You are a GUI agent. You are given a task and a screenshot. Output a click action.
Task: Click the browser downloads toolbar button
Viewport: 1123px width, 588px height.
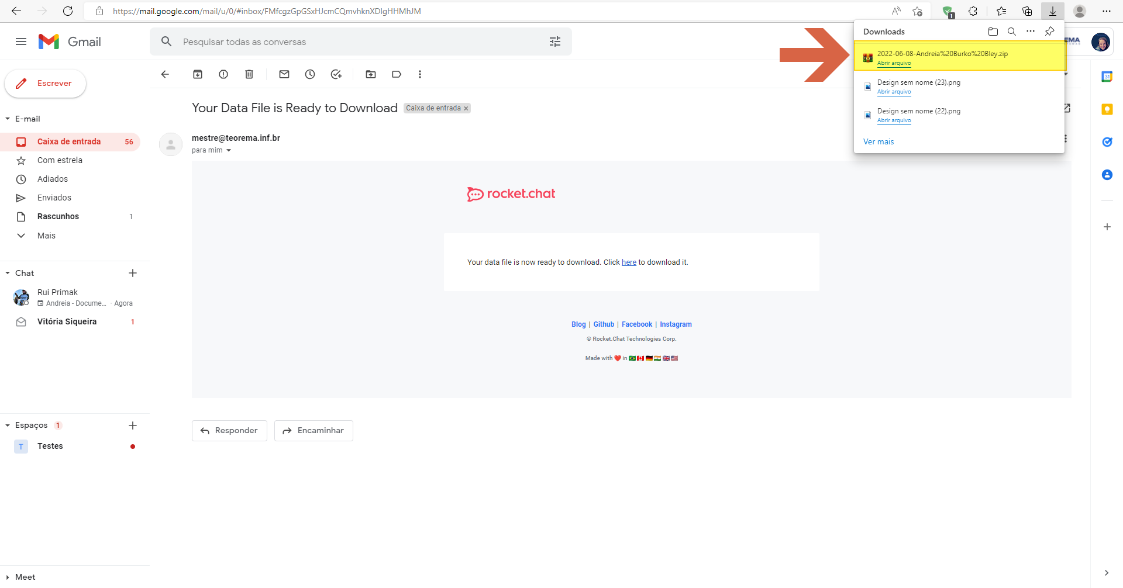pyautogui.click(x=1053, y=11)
